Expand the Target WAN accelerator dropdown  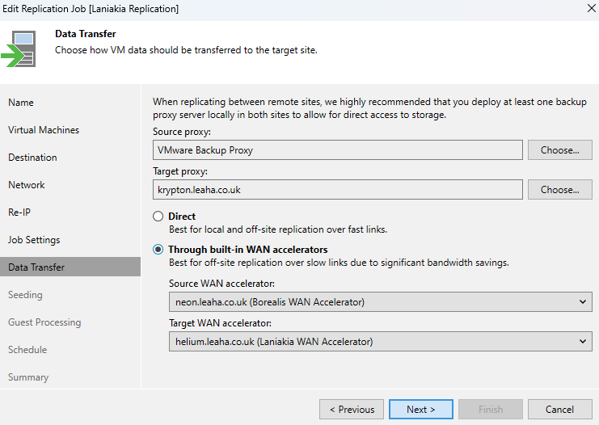381,342
